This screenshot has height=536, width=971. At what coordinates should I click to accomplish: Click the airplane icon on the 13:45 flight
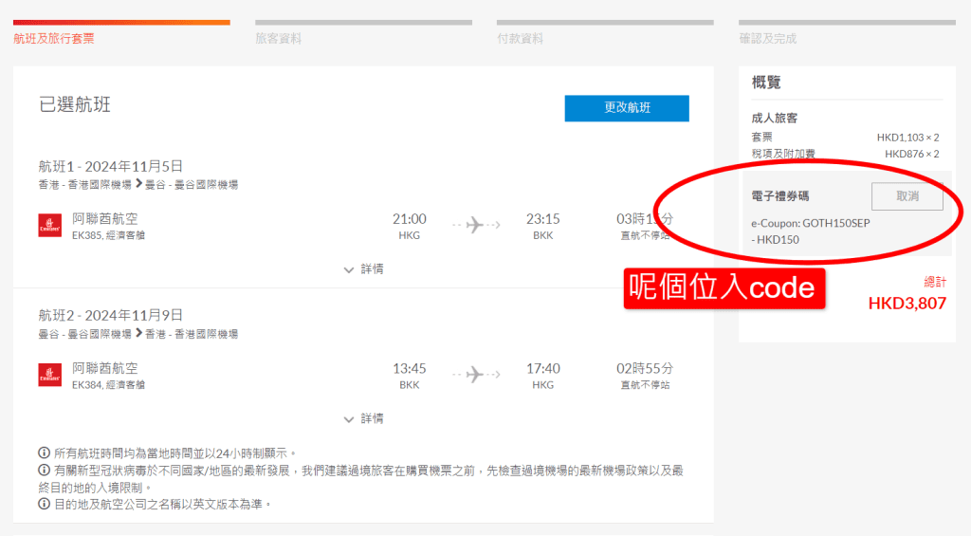pos(474,375)
